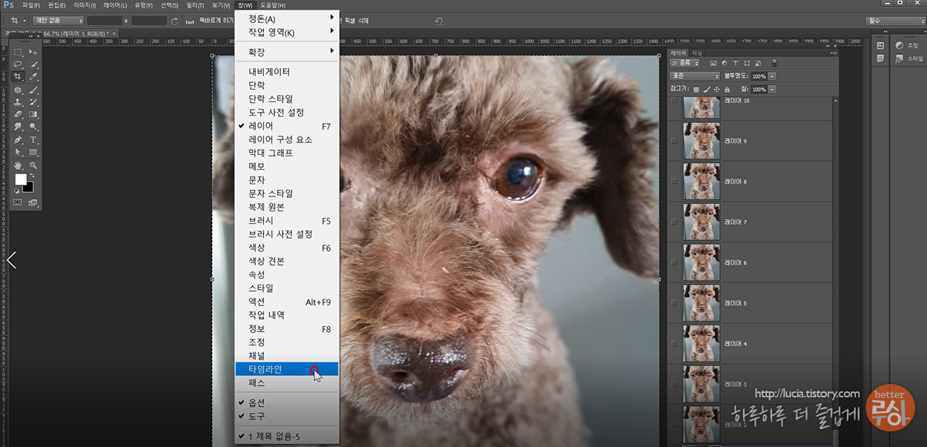This screenshot has width=927, height=447.
Task: Select the Crop tool in toolbox
Action: pyautogui.click(x=18, y=76)
